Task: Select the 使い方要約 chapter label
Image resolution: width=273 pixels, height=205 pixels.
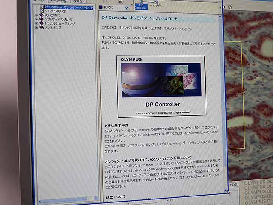Action: click(x=52, y=15)
